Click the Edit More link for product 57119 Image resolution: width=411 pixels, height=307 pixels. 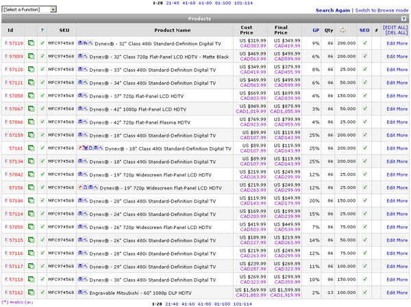397,43
